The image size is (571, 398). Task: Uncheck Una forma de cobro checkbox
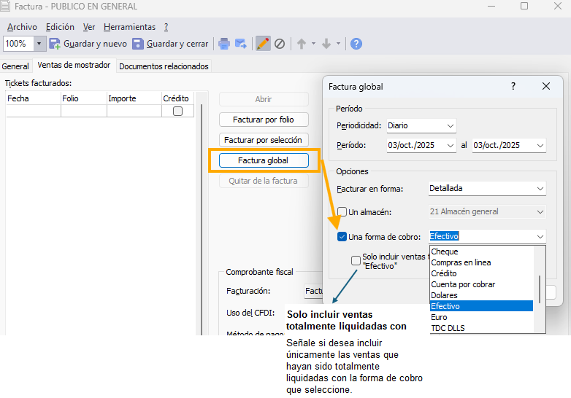(x=342, y=237)
